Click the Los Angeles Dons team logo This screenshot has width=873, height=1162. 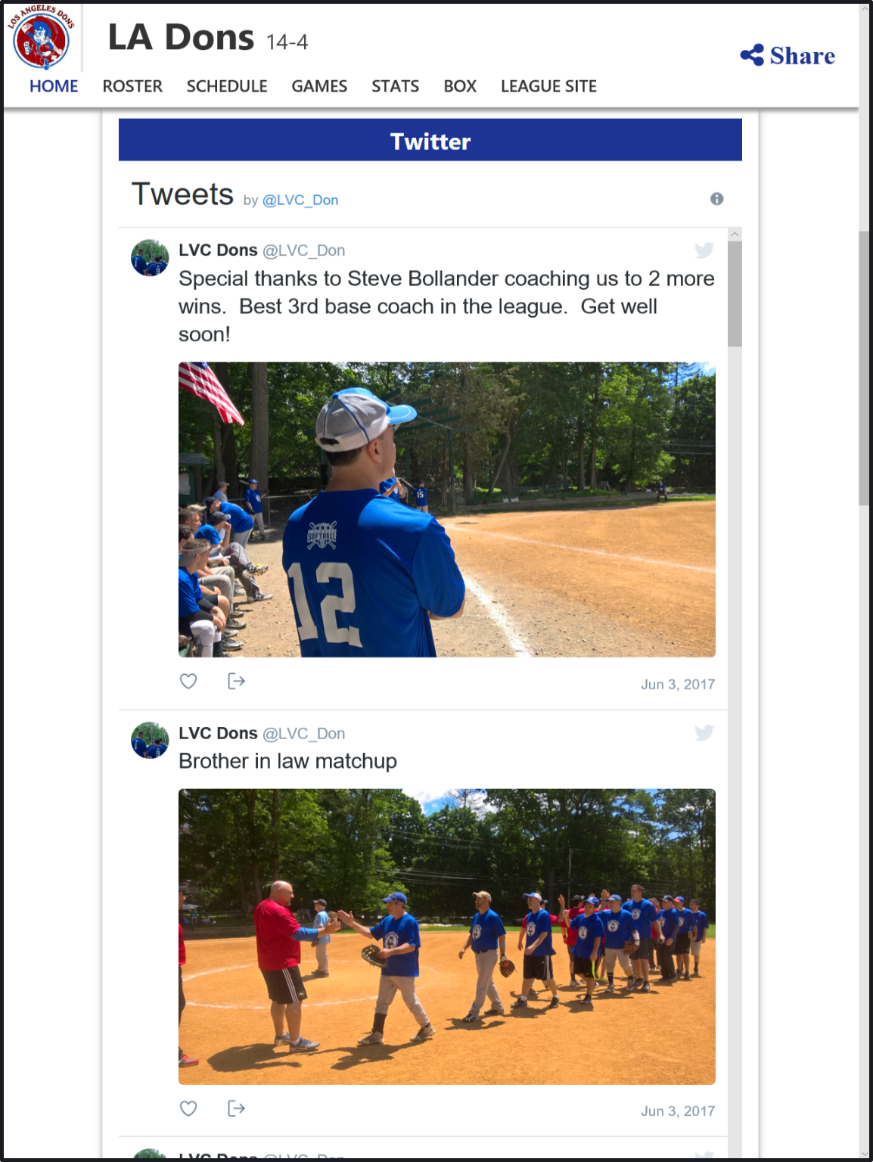point(41,36)
